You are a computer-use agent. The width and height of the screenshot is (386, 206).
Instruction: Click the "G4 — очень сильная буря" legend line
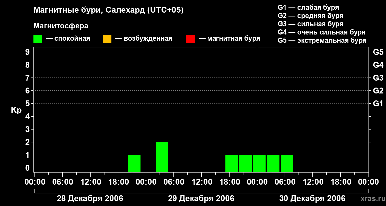(x=321, y=32)
